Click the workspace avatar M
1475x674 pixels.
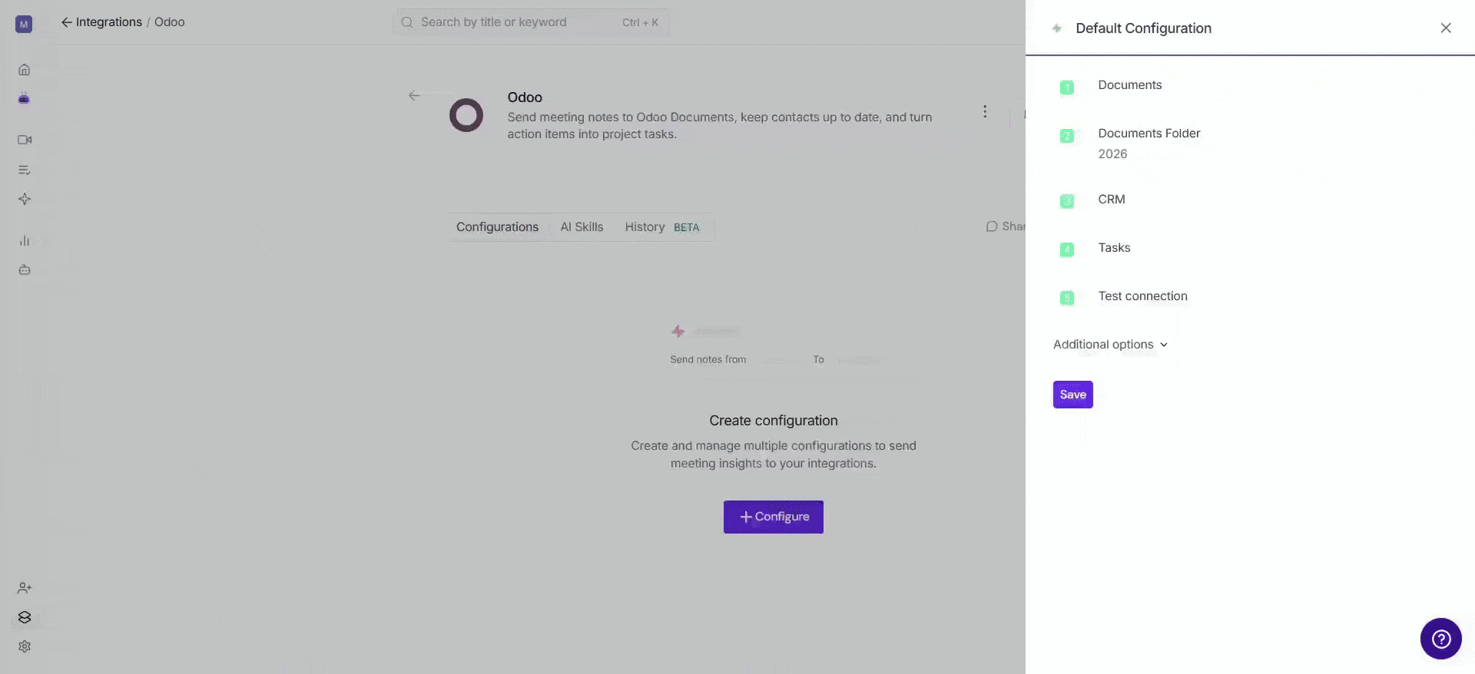click(24, 25)
